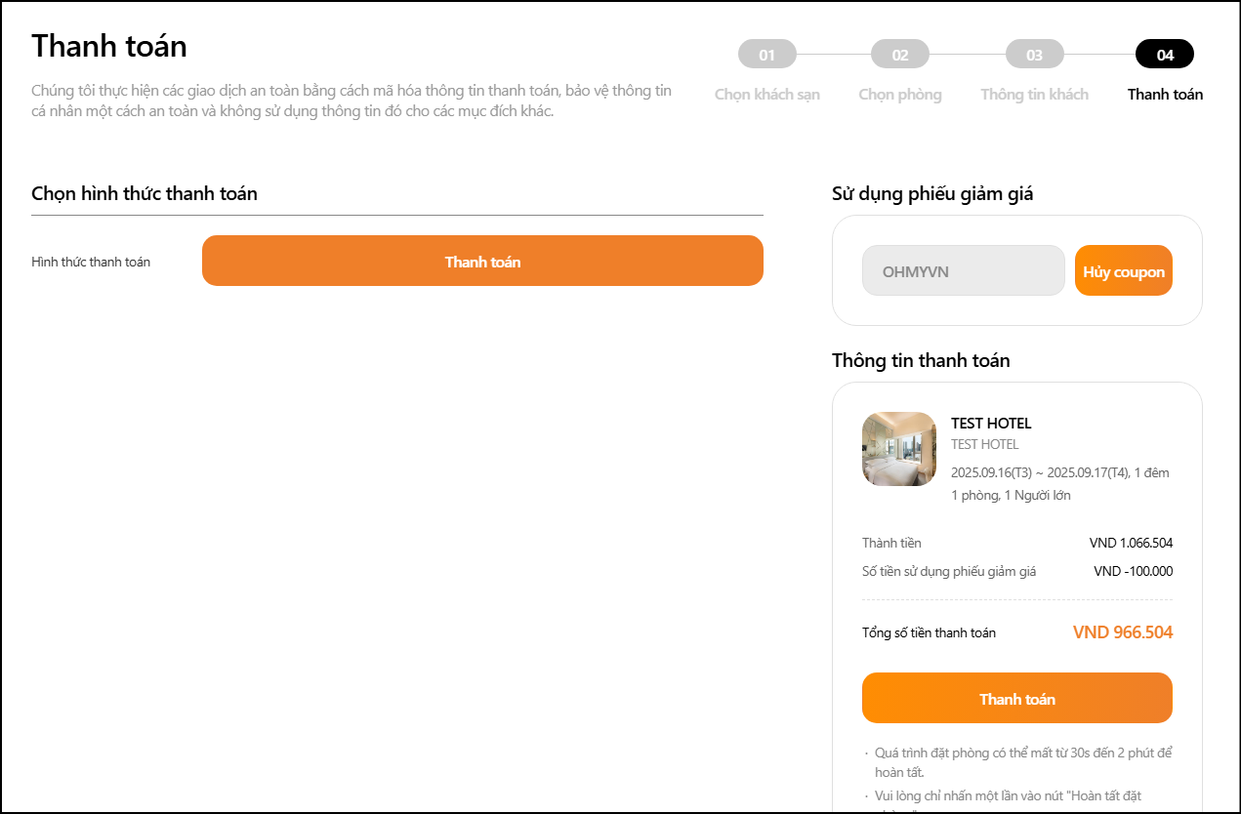
Task: Click the wide orange Thanh toán payment method button
Action: 482,261
